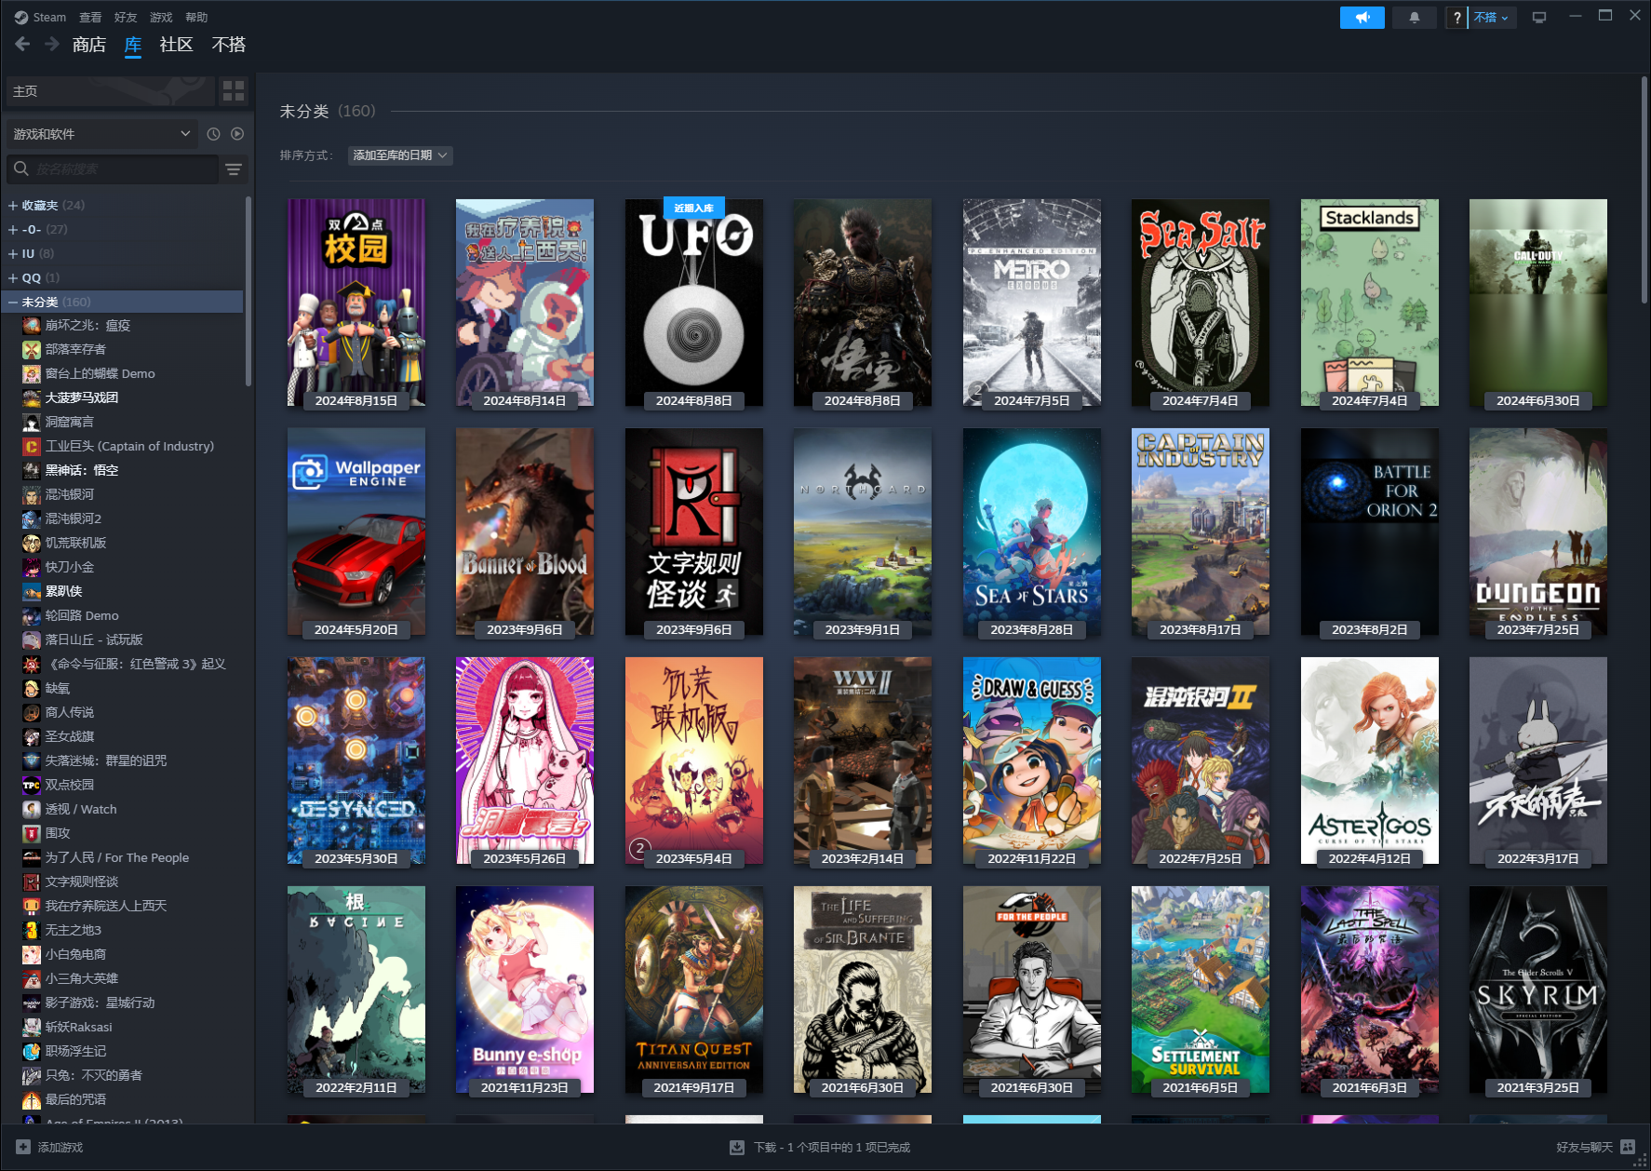
Task: Open the Stacklands cover
Action: [1370, 303]
